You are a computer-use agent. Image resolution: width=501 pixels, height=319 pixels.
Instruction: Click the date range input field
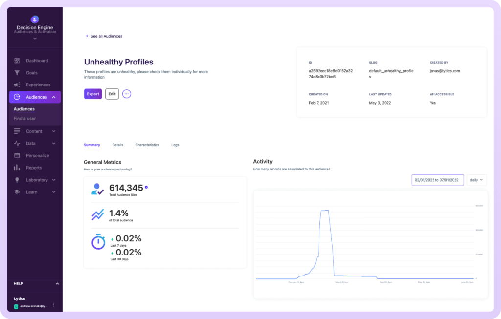437,180
